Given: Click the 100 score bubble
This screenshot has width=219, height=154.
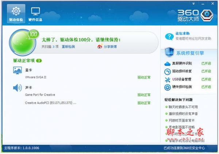Looking at the screenshot, I should click(x=34, y=34).
